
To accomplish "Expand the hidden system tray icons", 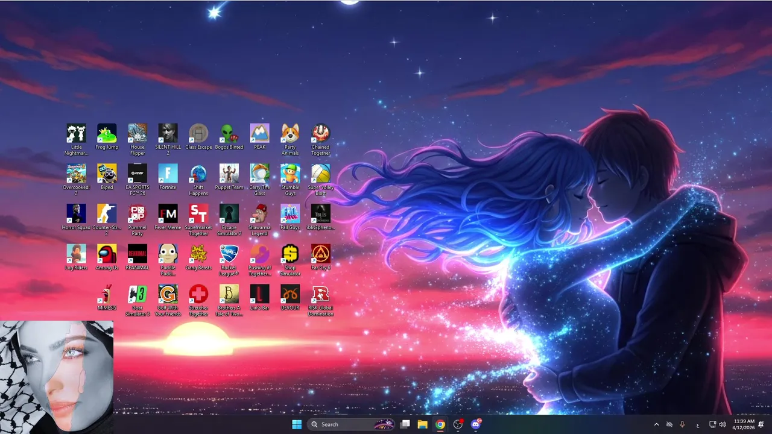I will [656, 424].
